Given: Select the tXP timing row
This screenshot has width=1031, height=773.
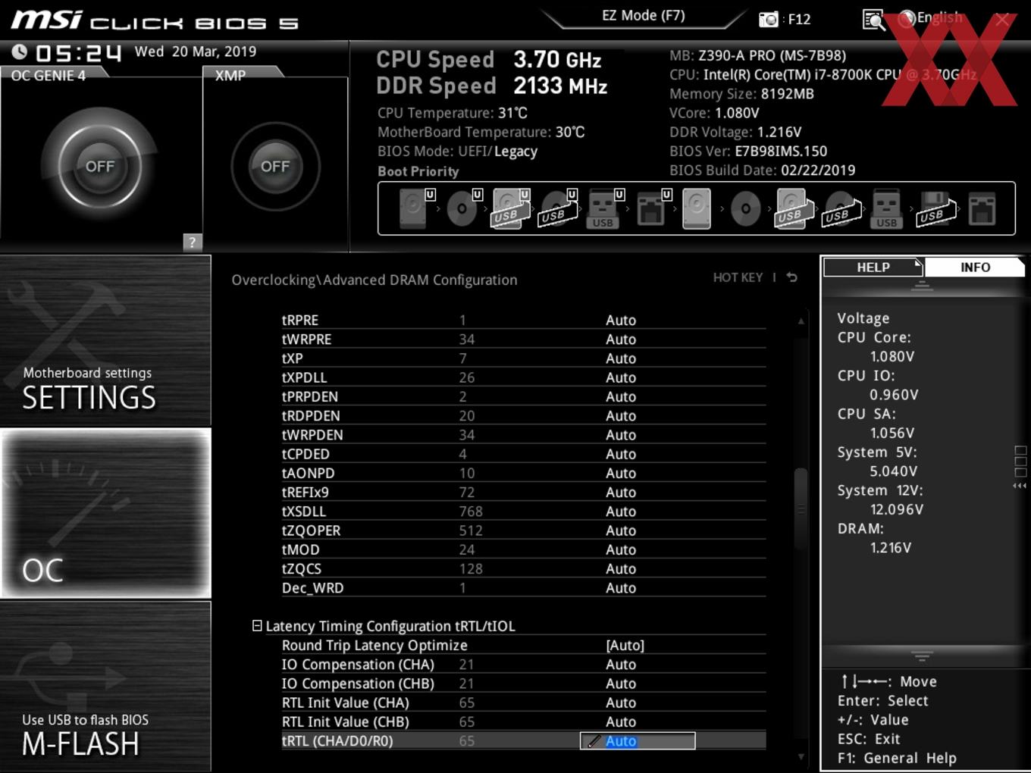Looking at the screenshot, I should (x=523, y=358).
